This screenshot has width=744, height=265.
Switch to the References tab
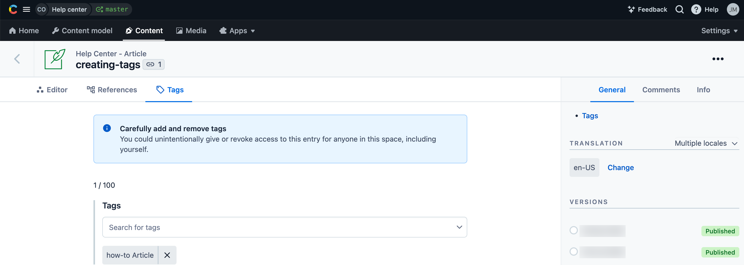pos(112,90)
